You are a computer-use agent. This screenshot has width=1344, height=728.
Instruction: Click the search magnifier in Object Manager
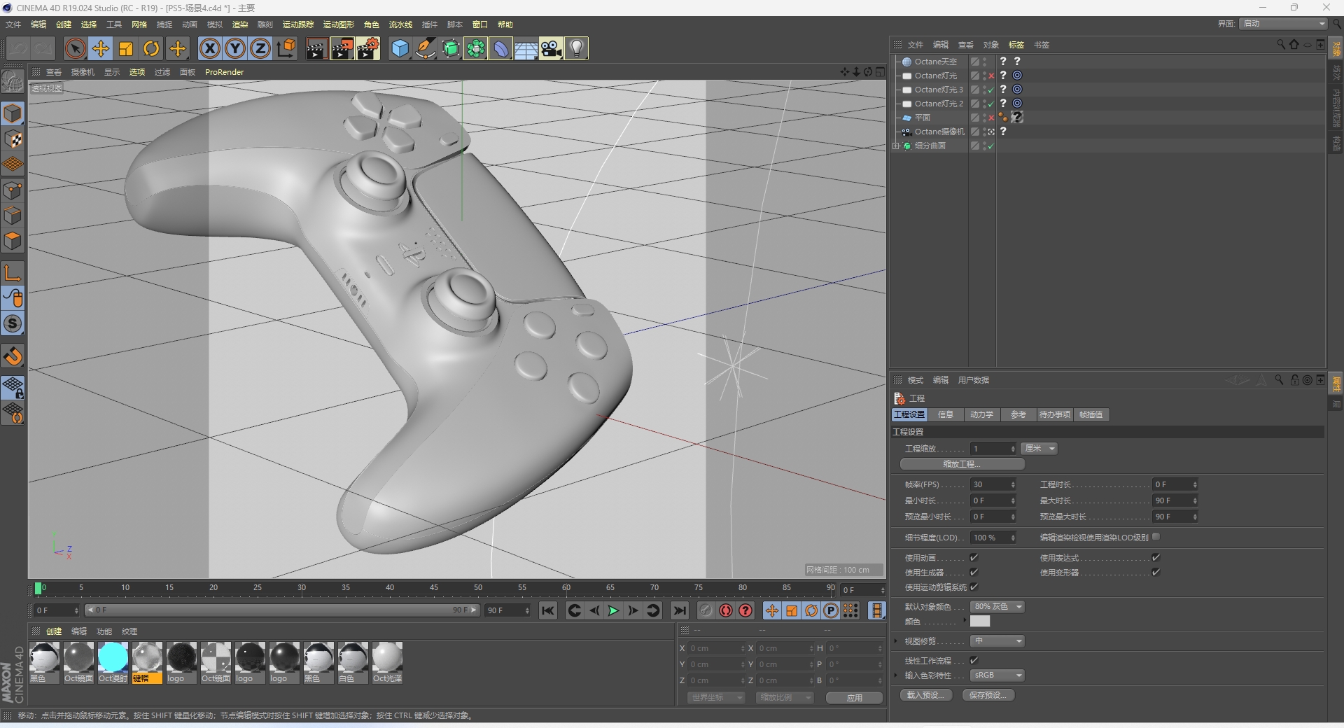(x=1281, y=45)
